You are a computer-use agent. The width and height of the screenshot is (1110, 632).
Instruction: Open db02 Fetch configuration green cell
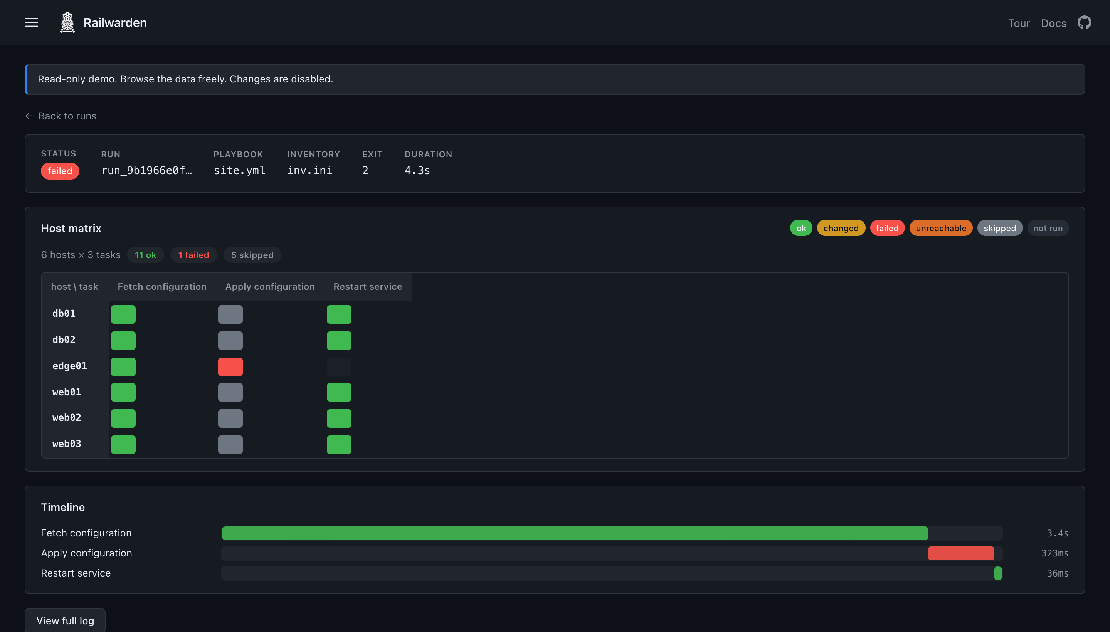point(123,340)
